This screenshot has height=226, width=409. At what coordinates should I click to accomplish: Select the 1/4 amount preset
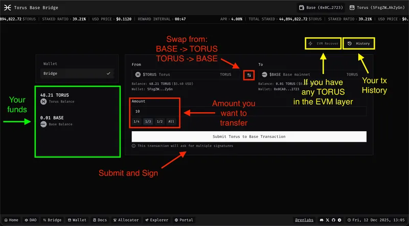point(137,121)
